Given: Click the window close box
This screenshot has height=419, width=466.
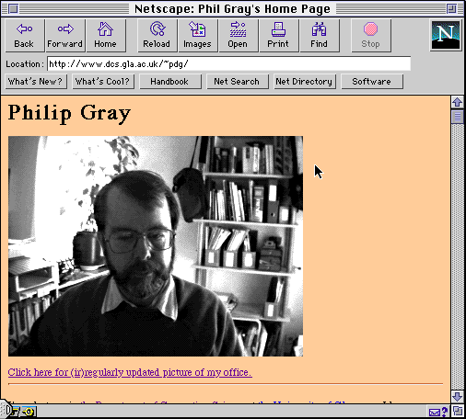Looking at the screenshot, I should [x=13, y=8].
